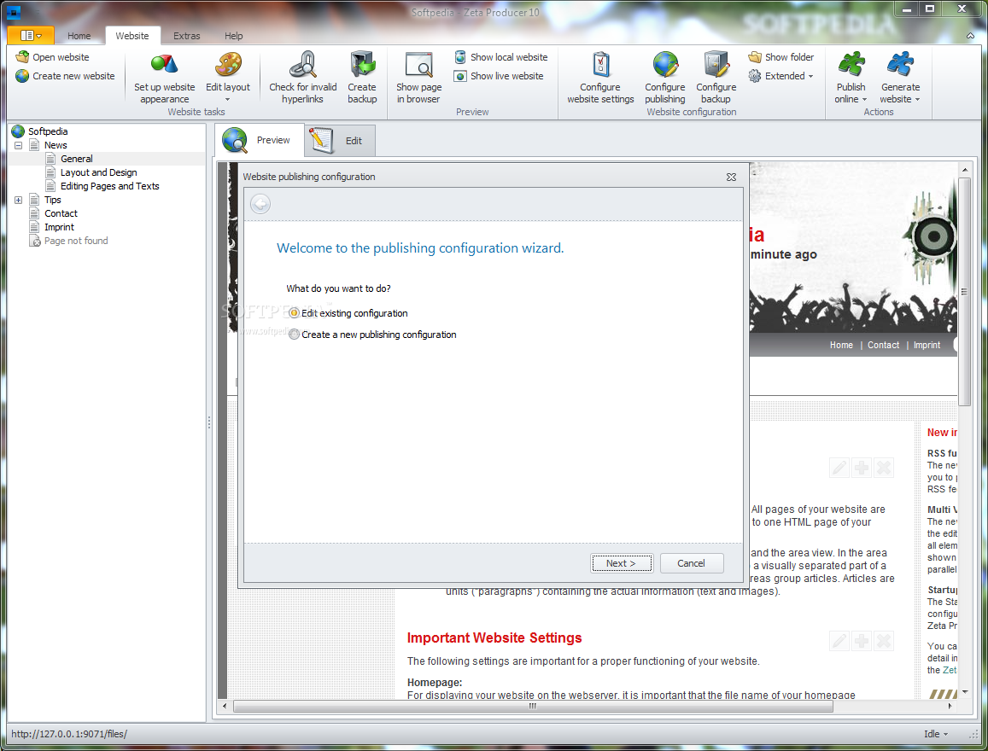Switch to the Preview tab
The height and width of the screenshot is (751, 988).
(x=259, y=140)
